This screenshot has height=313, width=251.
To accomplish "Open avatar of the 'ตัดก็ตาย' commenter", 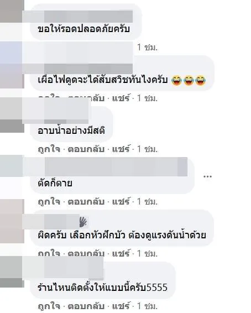I will [x=12, y=166].
